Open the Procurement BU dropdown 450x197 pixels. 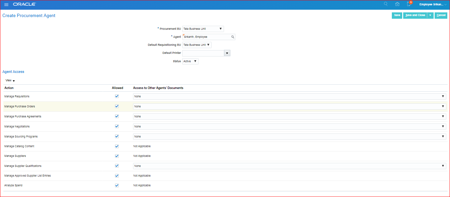point(203,29)
